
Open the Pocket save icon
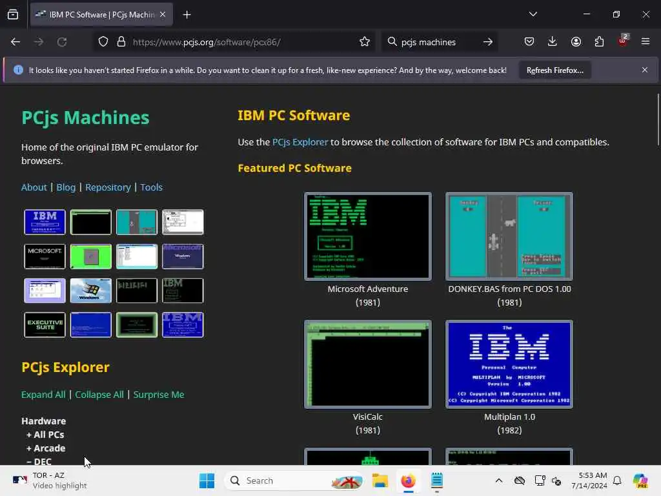[529, 42]
